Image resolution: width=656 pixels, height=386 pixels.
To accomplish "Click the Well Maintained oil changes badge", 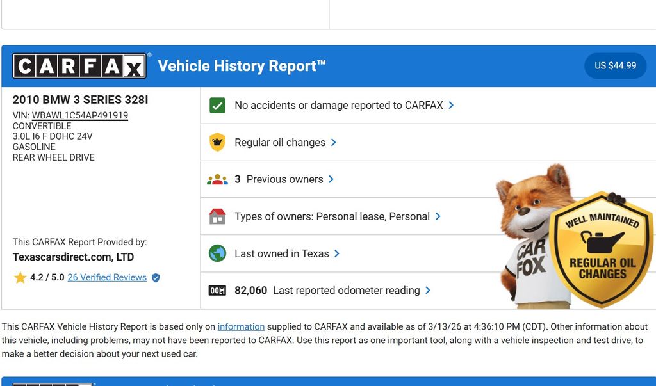I will [601, 250].
